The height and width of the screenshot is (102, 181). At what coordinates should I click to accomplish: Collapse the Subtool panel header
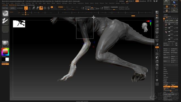coord(166,15)
